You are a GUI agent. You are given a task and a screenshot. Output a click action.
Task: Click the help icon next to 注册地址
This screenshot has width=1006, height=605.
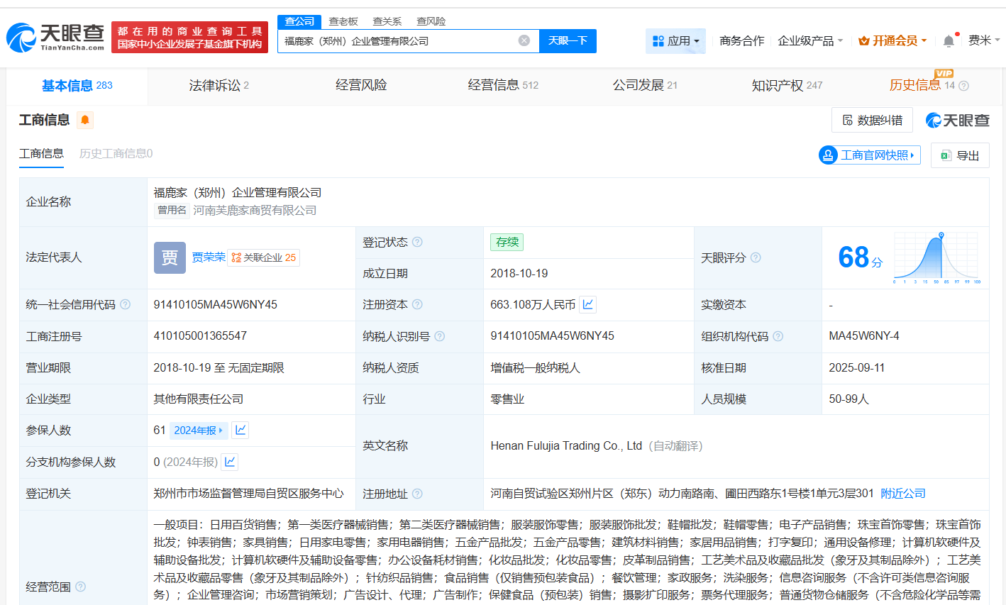click(418, 494)
